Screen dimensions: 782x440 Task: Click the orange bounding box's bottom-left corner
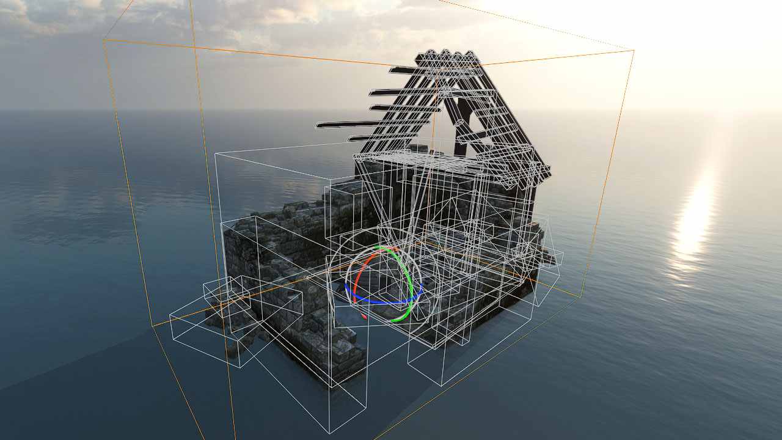point(152,326)
